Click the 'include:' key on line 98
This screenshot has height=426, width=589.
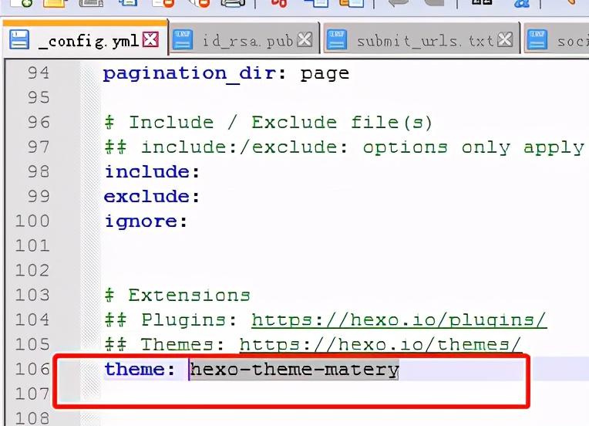[152, 172]
